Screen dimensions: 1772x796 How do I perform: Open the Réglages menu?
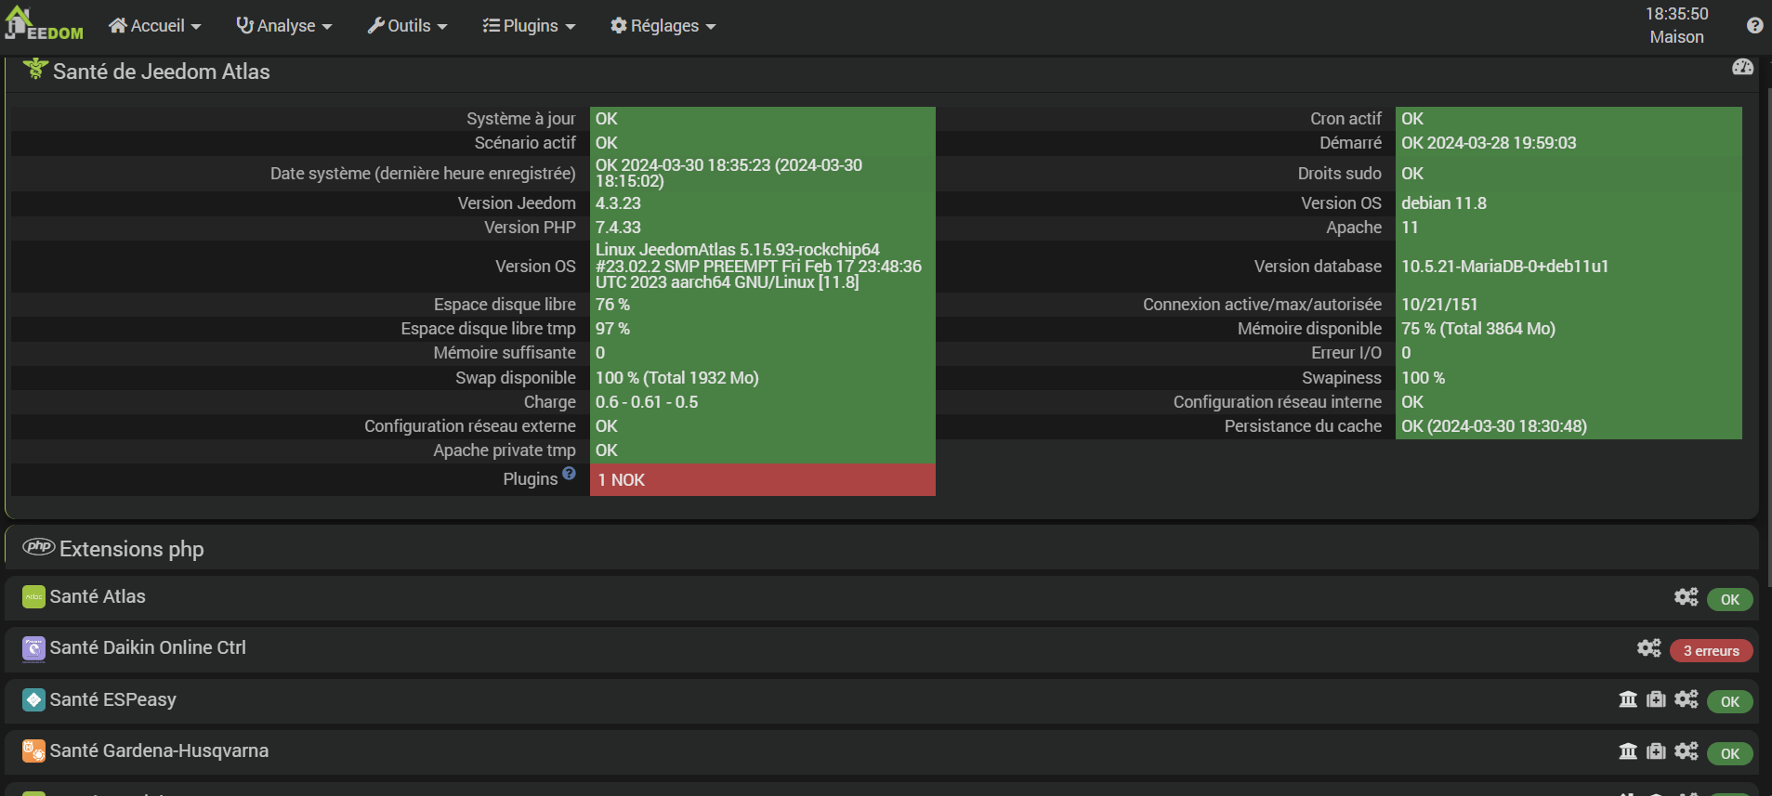tap(663, 26)
